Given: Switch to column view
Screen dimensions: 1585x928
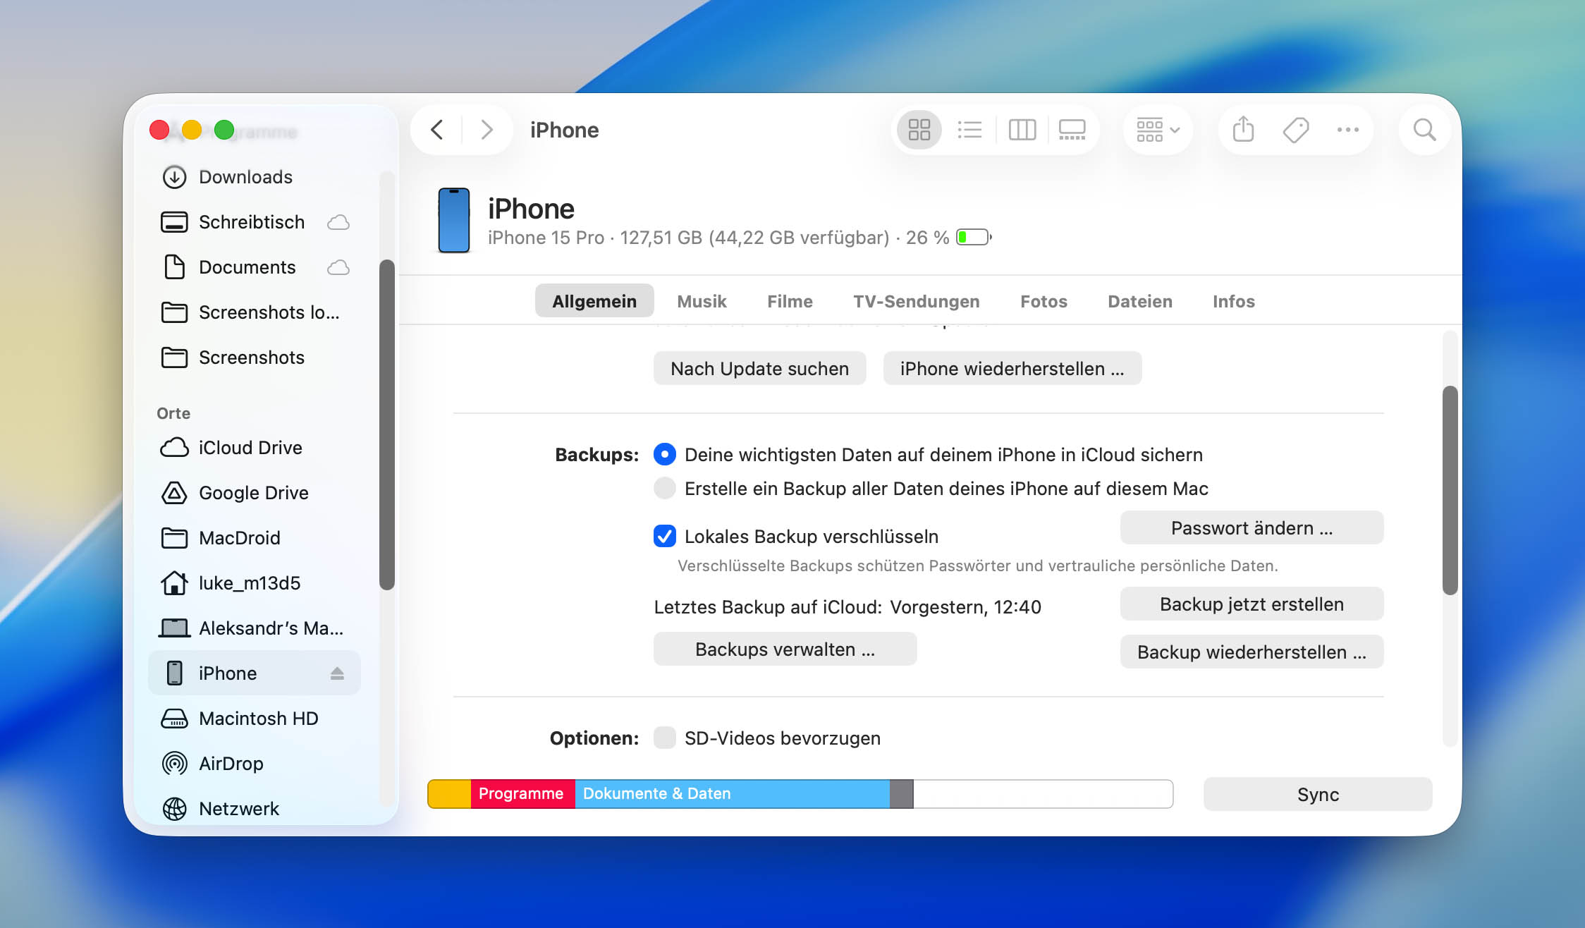Looking at the screenshot, I should [1022, 130].
